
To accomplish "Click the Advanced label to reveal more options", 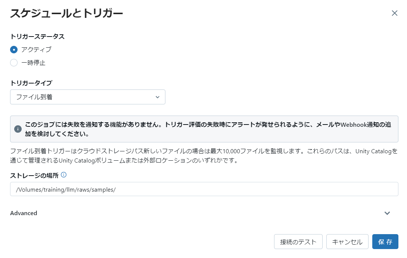I will coord(24,213).
